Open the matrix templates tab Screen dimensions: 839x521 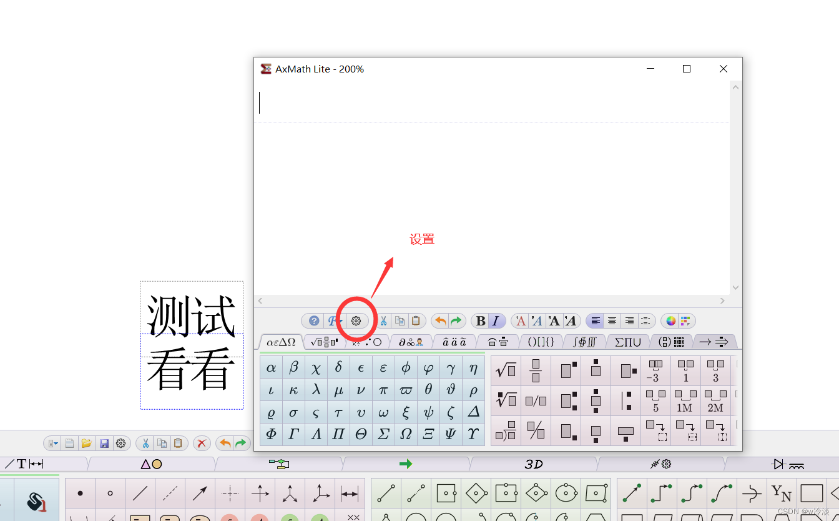click(x=671, y=342)
